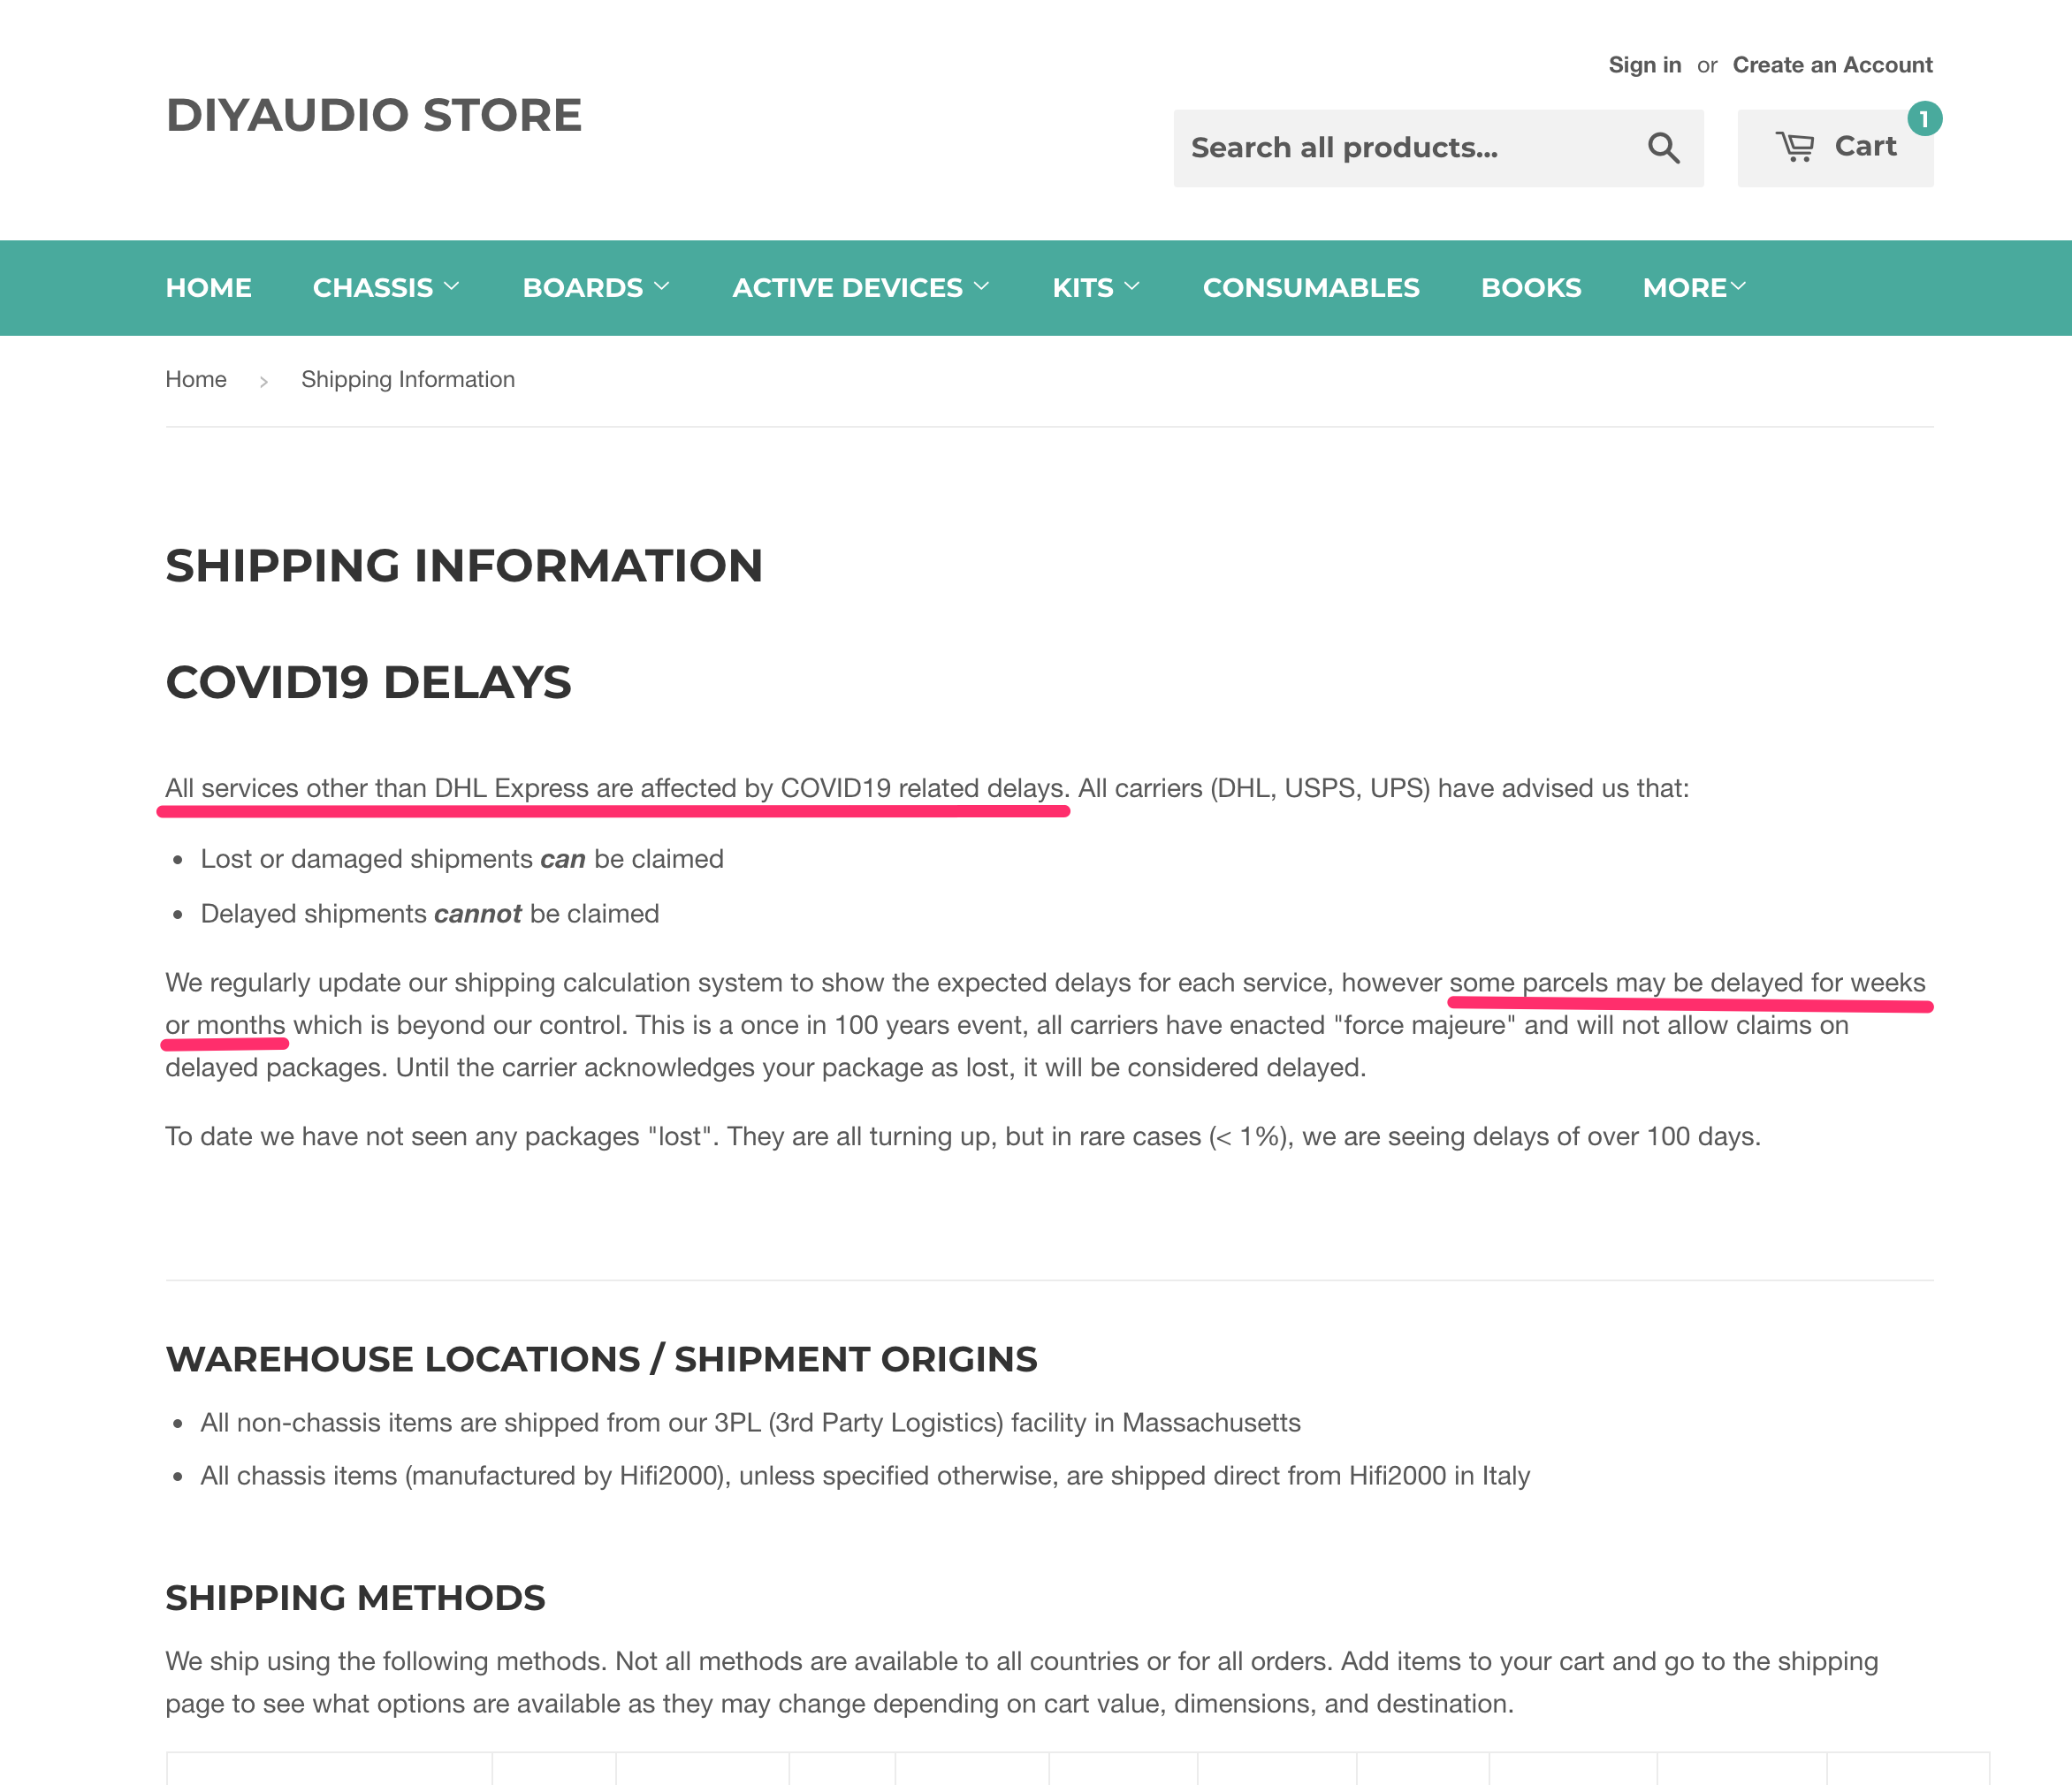The height and width of the screenshot is (1785, 2072).
Task: Click the DIYAUDIO STORE logo
Action: coord(373,115)
